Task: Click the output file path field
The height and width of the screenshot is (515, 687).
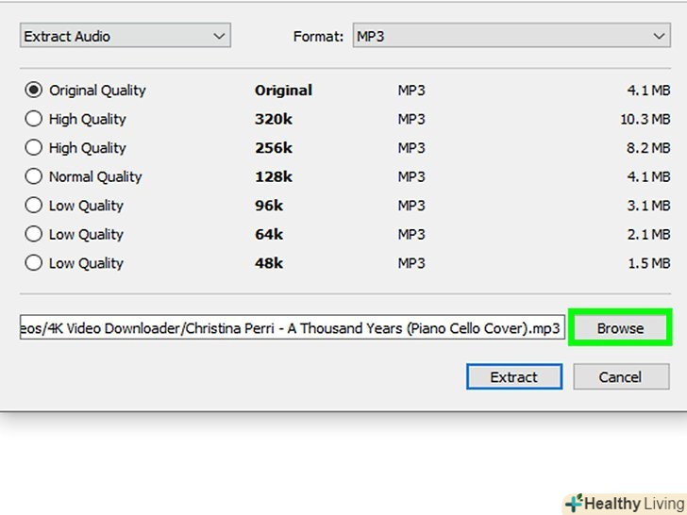Action: (293, 327)
